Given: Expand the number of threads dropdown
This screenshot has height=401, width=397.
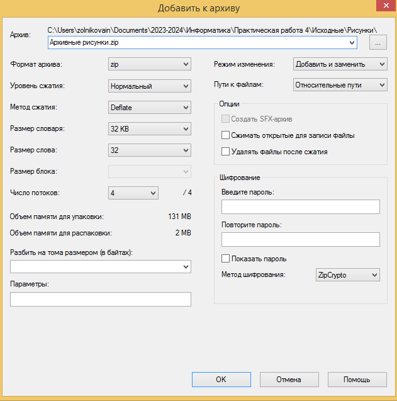Looking at the screenshot, I should (133, 193).
